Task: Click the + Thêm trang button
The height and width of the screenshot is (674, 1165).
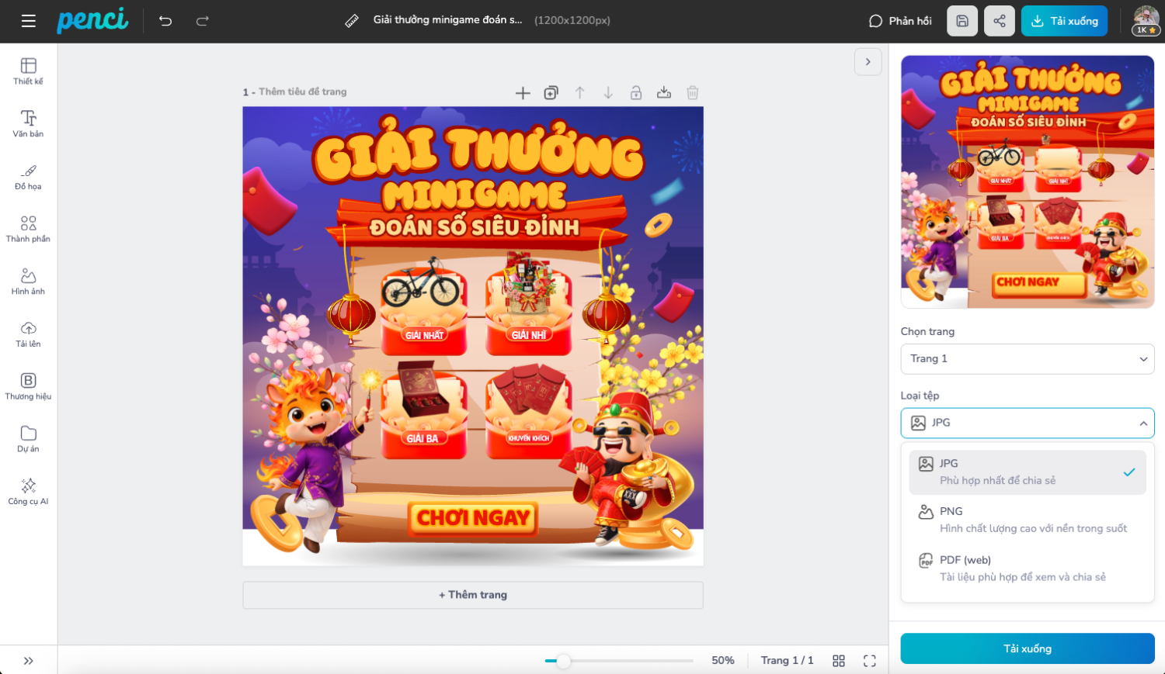Action: [472, 595]
